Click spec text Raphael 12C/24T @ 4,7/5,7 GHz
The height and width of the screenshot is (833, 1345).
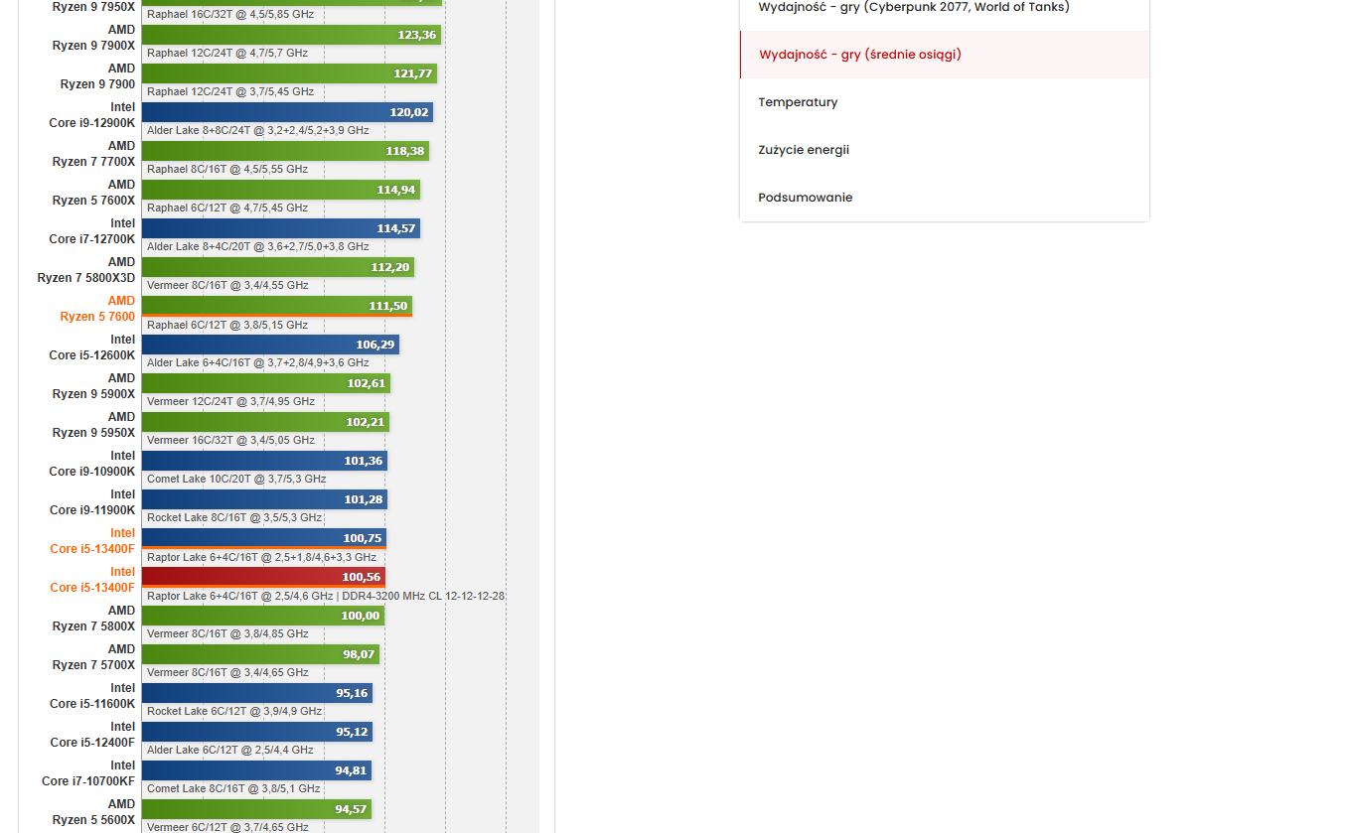point(227,53)
